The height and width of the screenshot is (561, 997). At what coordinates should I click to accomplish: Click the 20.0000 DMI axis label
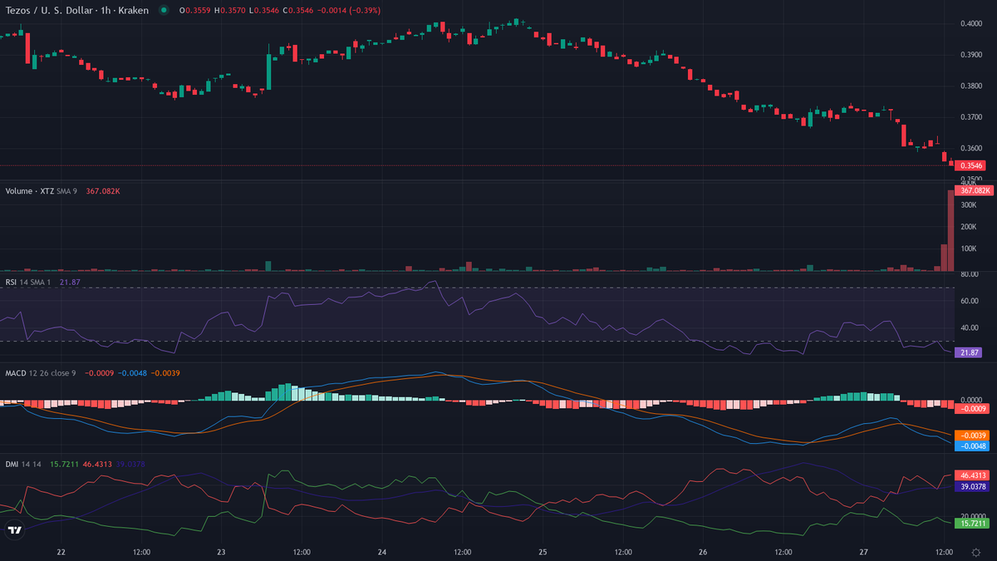pyautogui.click(x=975, y=516)
